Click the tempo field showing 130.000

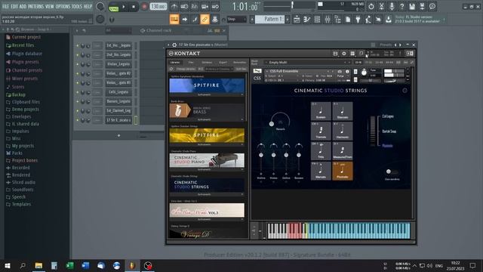tap(158, 7)
